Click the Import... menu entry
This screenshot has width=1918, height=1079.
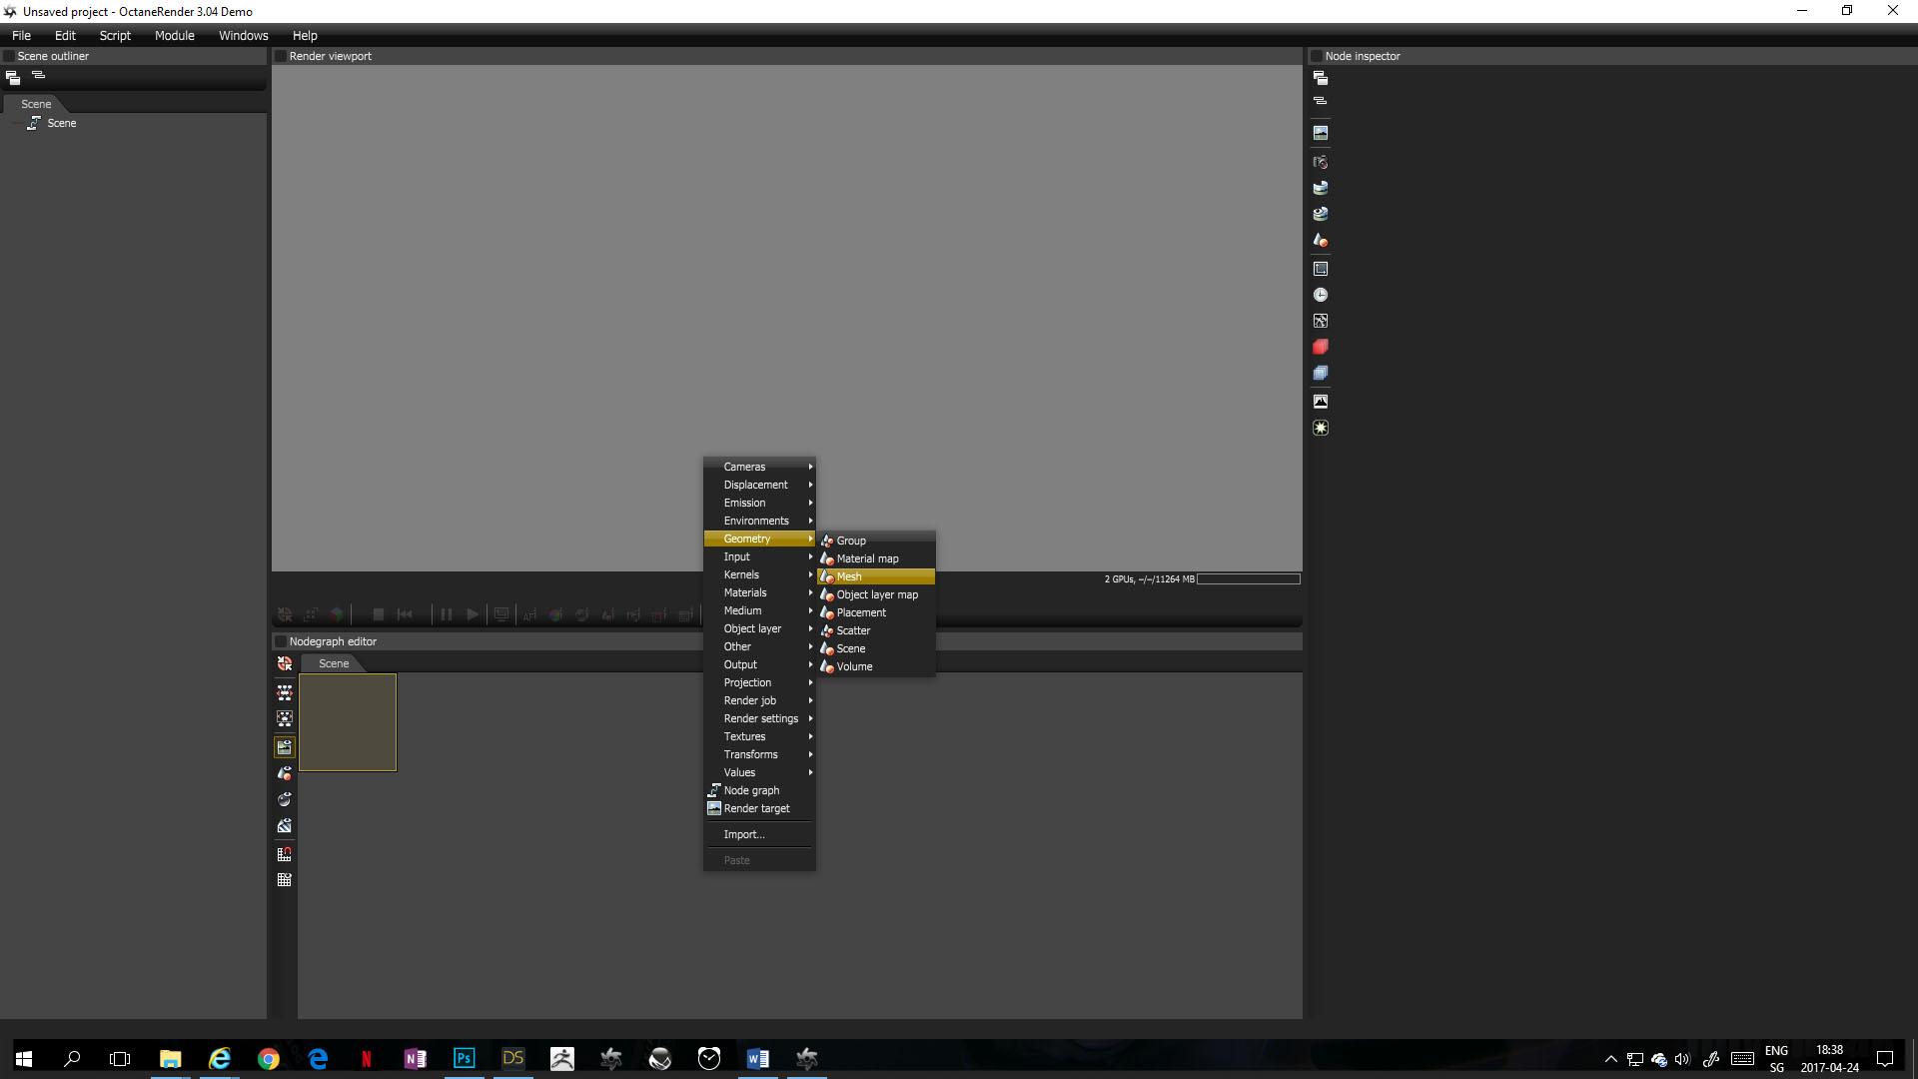(743, 834)
